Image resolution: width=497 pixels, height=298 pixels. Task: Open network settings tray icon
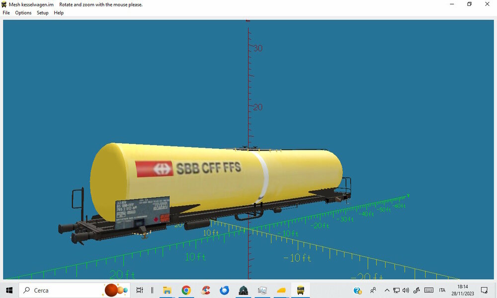point(396,290)
